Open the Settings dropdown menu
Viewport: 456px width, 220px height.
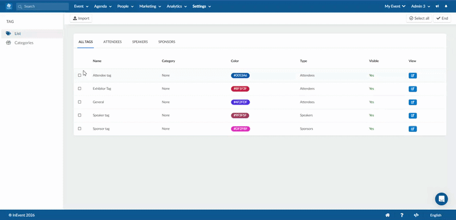pos(202,6)
